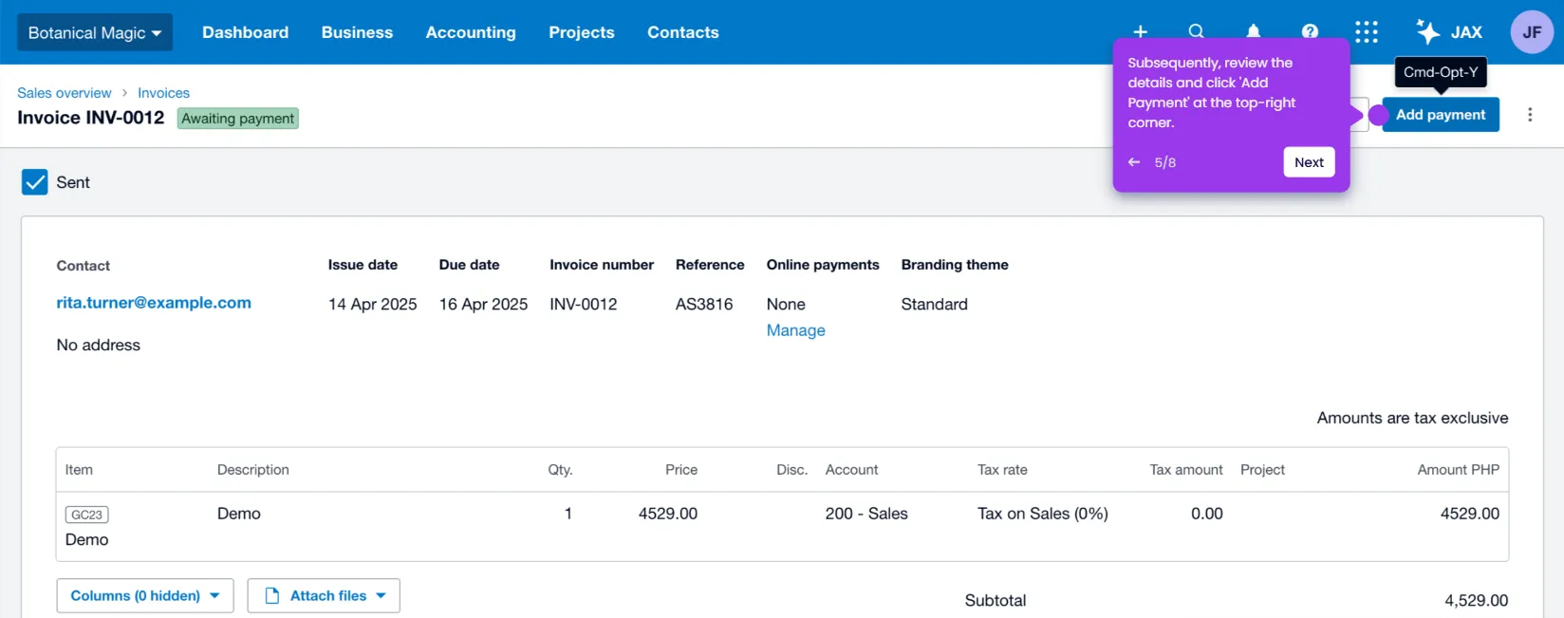Go back using the tour arrow

(1134, 162)
